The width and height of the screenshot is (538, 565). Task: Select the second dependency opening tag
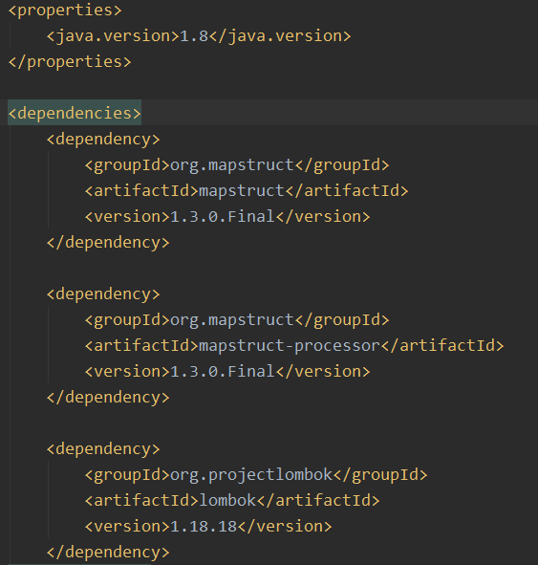pyautogui.click(x=103, y=294)
